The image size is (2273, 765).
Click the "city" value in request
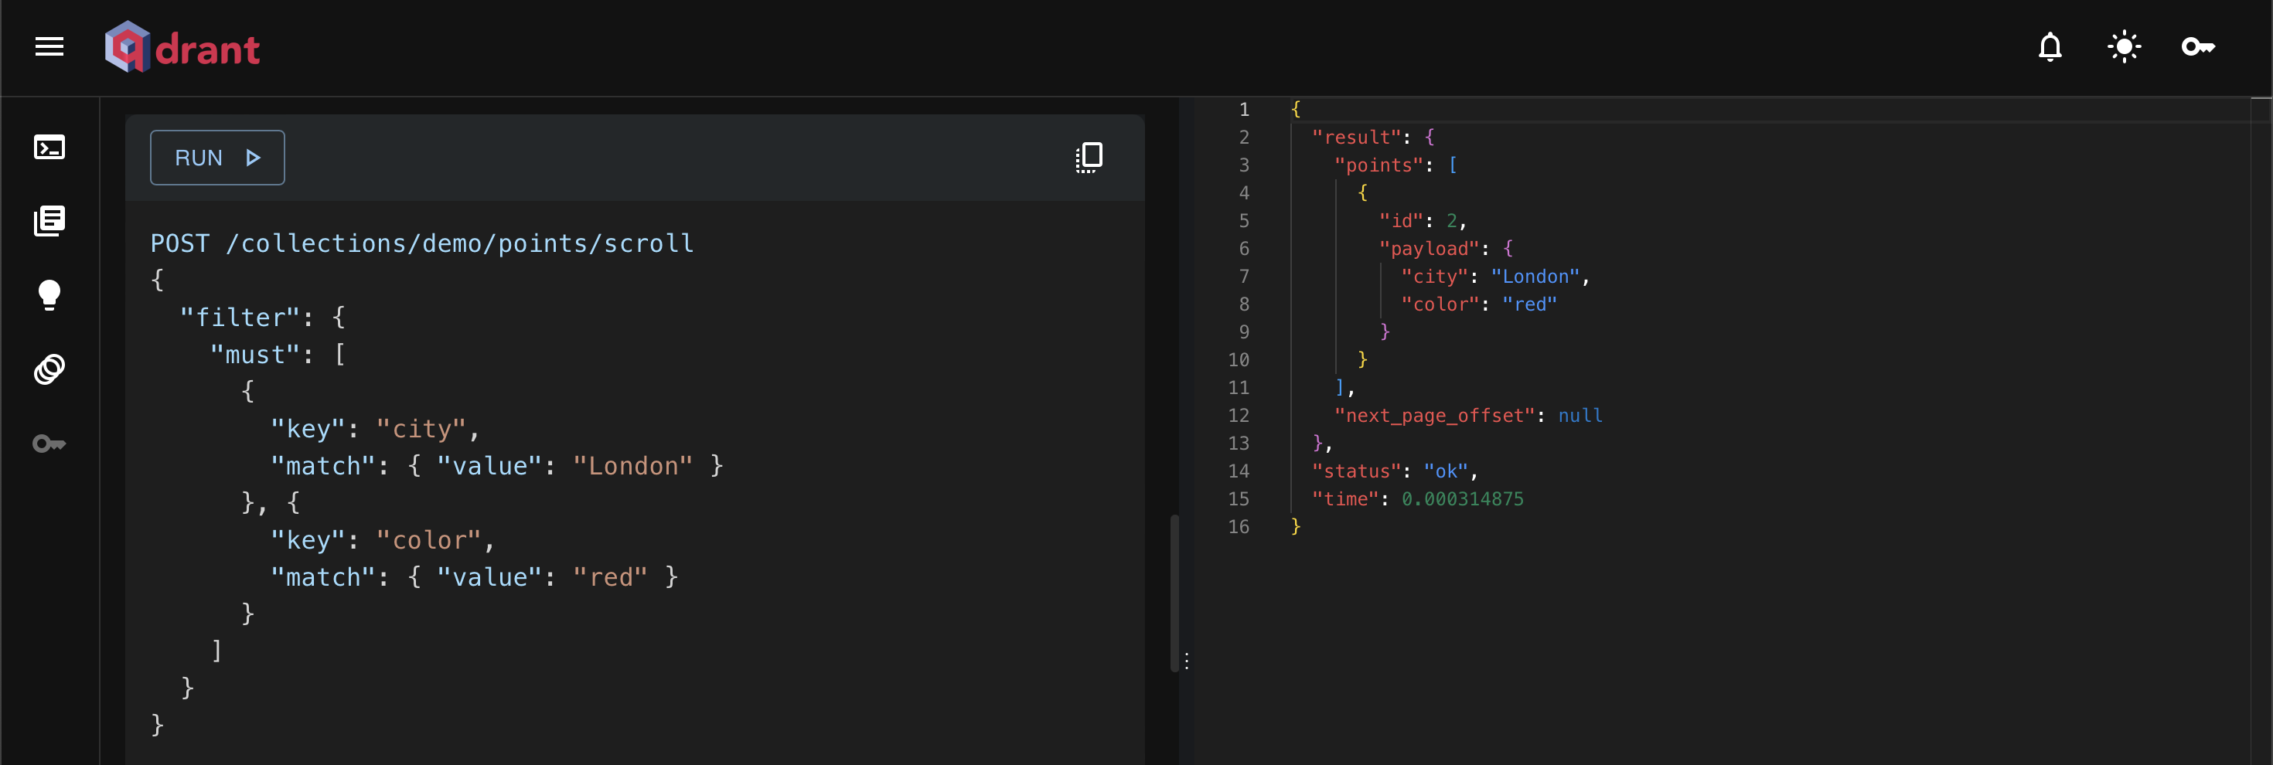point(421,429)
